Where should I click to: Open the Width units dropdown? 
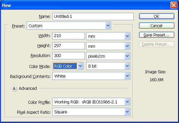point(108,36)
